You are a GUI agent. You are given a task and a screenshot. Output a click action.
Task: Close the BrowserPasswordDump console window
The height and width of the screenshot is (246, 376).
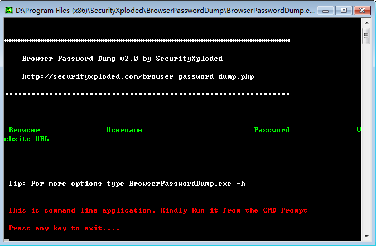(361, 10)
